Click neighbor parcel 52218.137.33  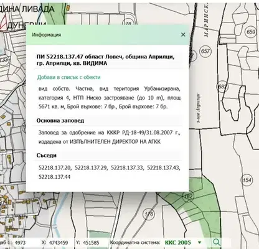[127, 167]
